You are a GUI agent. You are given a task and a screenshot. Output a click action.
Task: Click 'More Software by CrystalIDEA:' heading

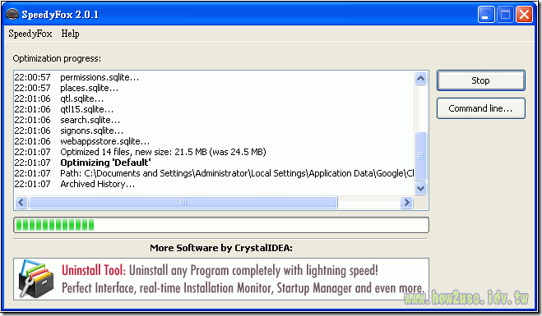pyautogui.click(x=221, y=248)
